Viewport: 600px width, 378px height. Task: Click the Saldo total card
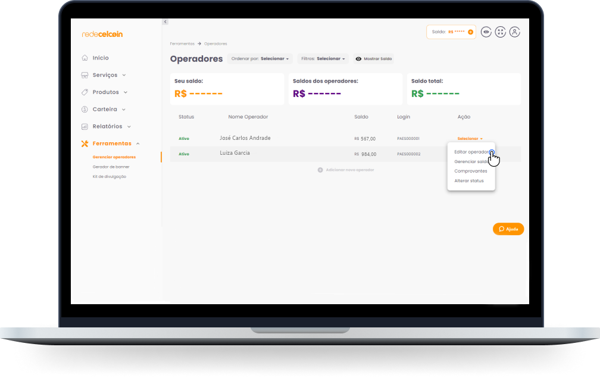(x=464, y=89)
